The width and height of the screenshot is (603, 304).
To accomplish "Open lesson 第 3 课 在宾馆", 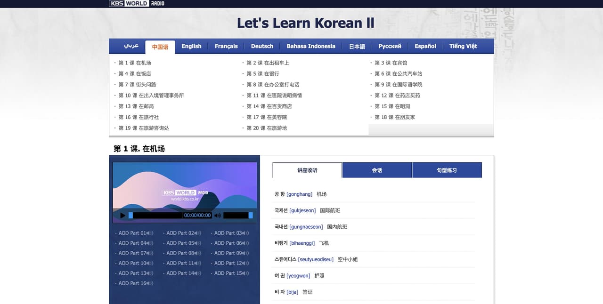I will [391, 63].
